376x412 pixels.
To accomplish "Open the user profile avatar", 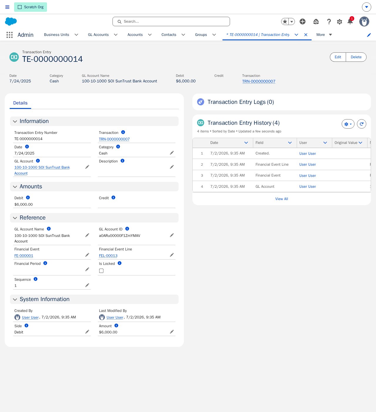I will (364, 21).
